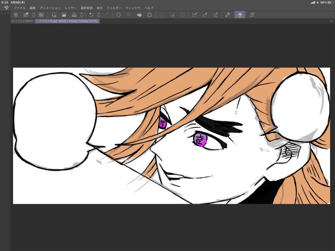
Task: Expand the collapsed left panel arrows
Action: tap(5, 13)
